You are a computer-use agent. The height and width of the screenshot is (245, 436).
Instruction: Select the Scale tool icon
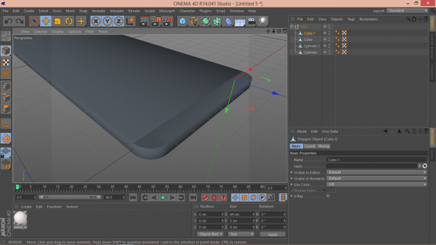[57, 21]
